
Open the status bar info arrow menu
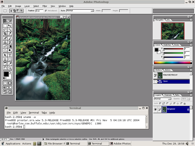click(x=43, y=139)
